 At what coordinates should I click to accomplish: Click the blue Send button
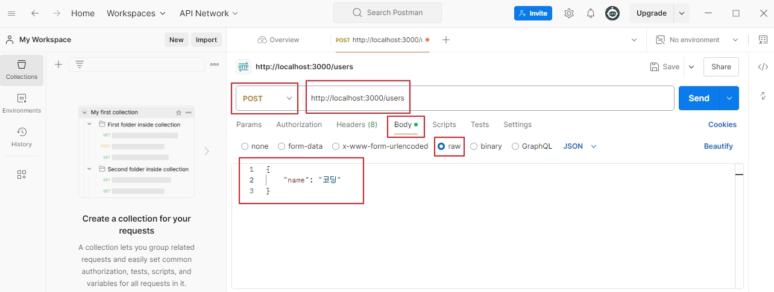699,98
